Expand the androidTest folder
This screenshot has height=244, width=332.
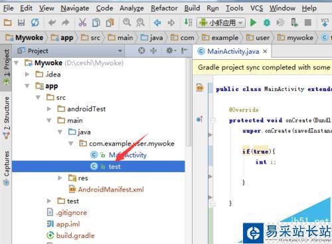(x=49, y=109)
